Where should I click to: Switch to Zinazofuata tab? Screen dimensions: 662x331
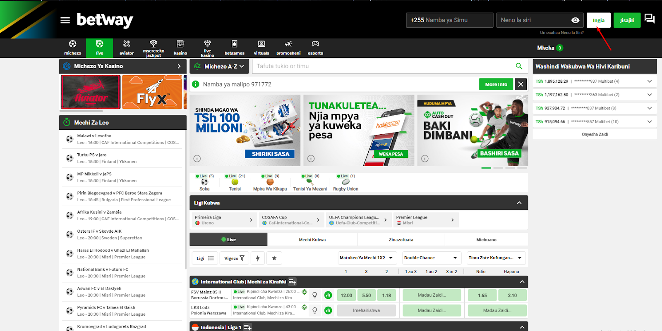tap(401, 240)
